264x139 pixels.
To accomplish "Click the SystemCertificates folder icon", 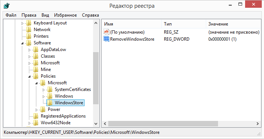I will tap(50, 89).
